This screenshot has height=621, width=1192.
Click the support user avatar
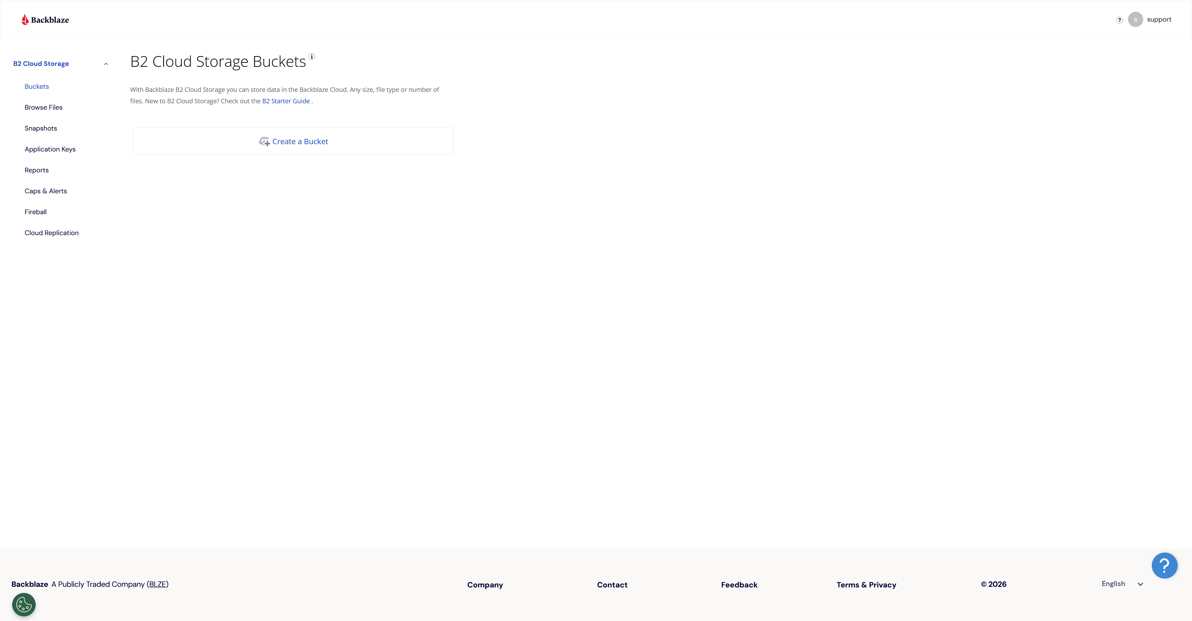[1136, 19]
